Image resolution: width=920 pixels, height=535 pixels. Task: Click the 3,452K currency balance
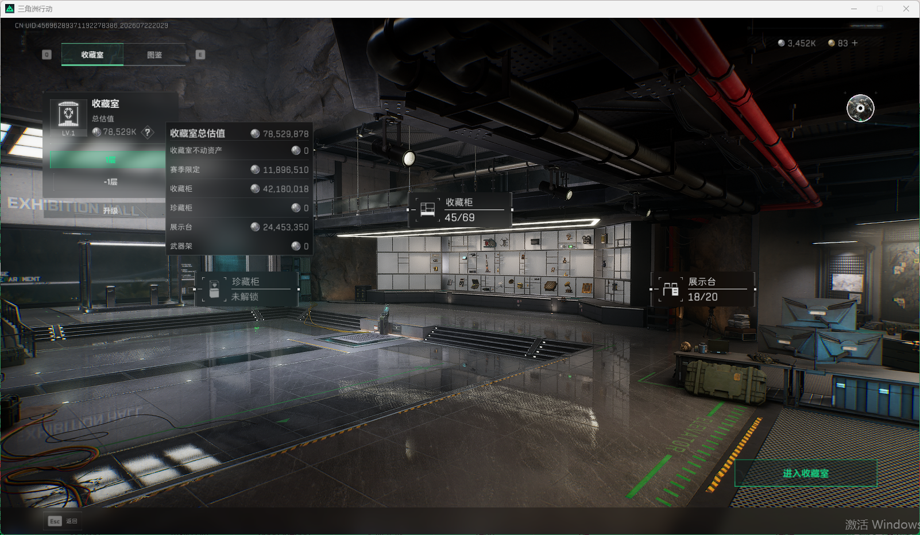click(797, 43)
